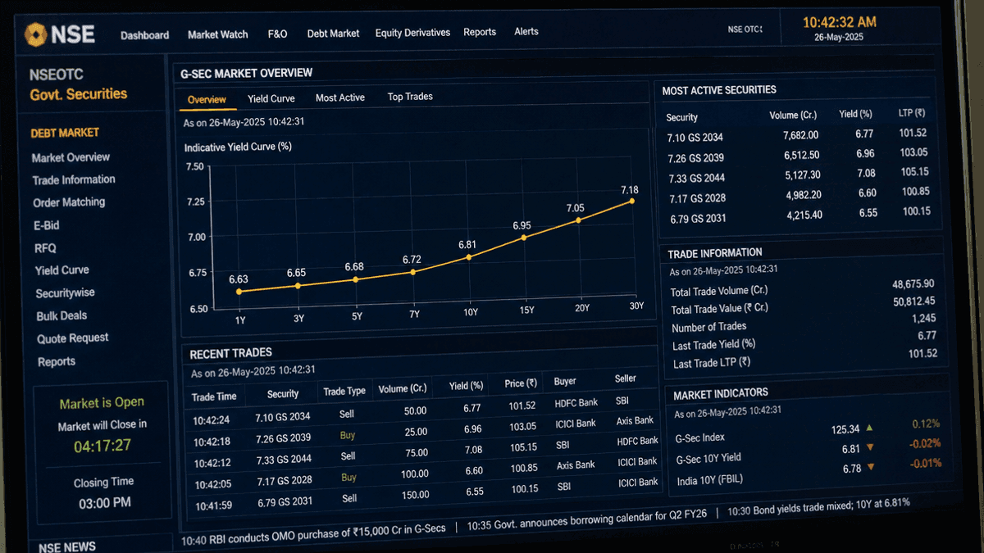
Task: Click the 10Y yield point 6.81
Action: pyautogui.click(x=469, y=257)
